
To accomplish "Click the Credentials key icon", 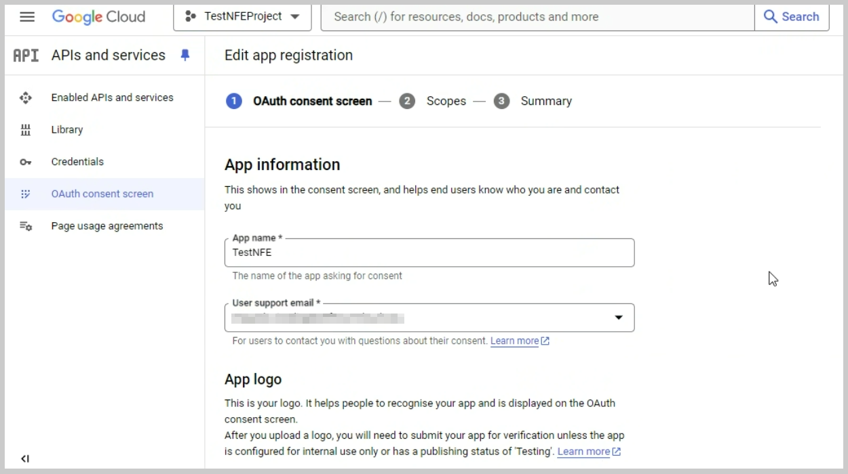I will click(26, 162).
